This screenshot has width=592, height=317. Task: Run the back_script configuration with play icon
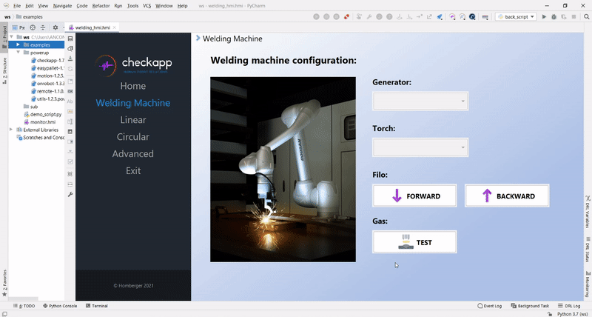click(x=544, y=16)
